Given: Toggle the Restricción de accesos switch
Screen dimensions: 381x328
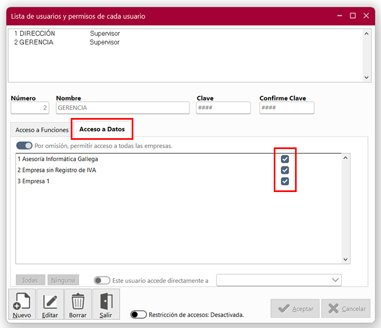Looking at the screenshot, I should (x=139, y=314).
